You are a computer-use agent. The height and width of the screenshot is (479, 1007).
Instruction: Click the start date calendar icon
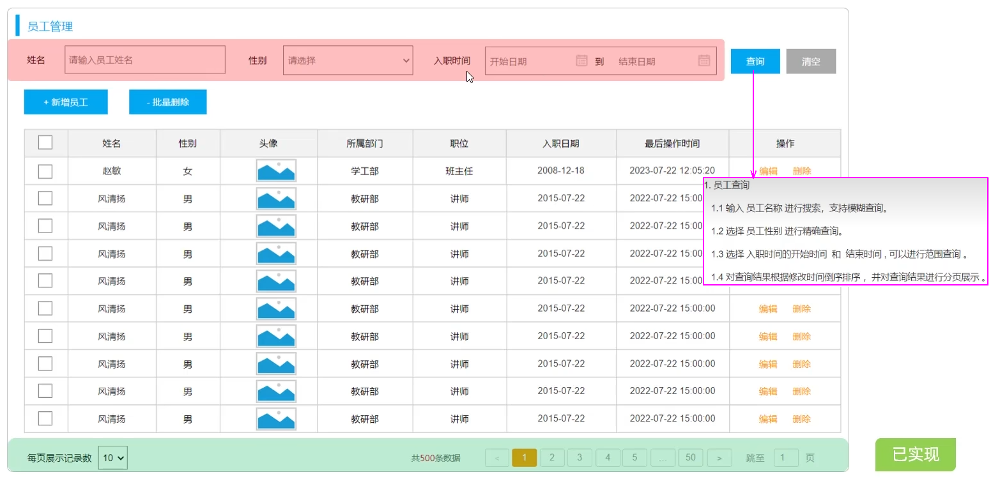[x=581, y=61]
